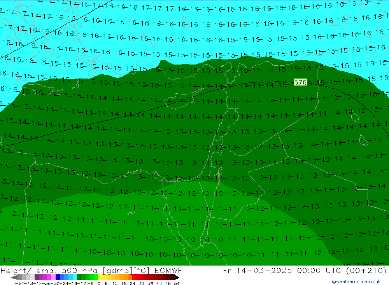389x285 pixels.
Task: Click the ECMWF model name in the caption
Action: [x=168, y=270]
